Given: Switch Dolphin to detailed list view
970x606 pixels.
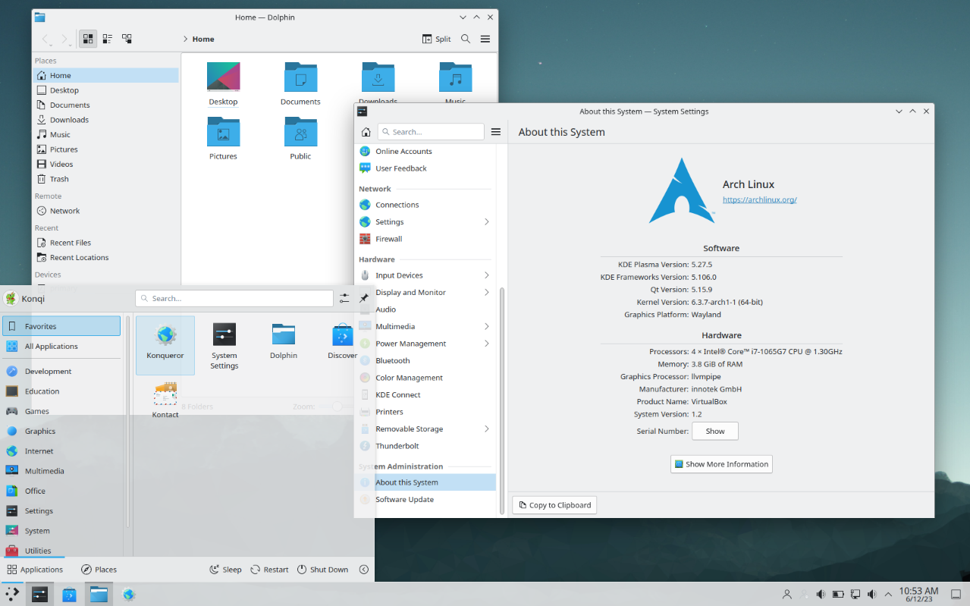Looking at the screenshot, I should coord(107,38).
